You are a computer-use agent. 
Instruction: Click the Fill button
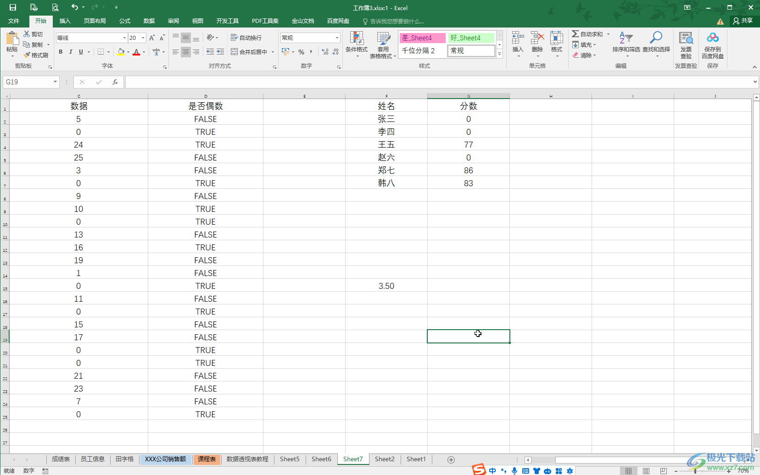click(x=584, y=45)
